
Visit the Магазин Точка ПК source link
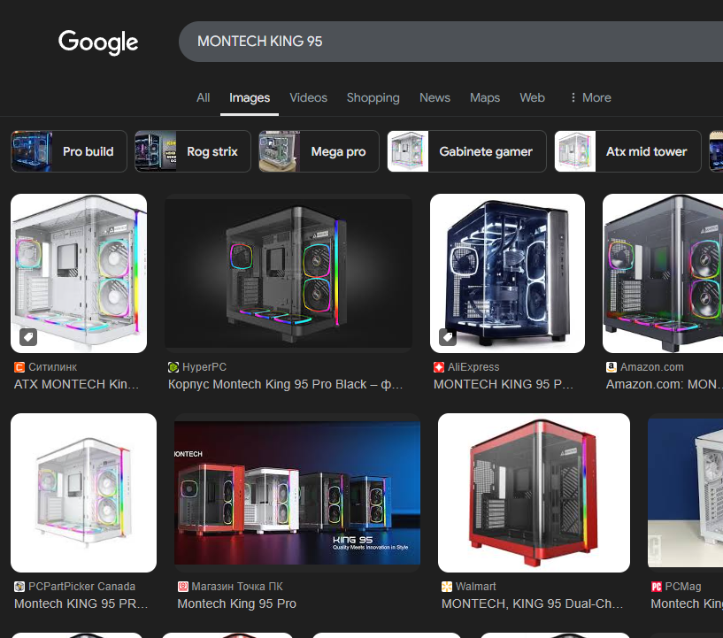pos(237,587)
